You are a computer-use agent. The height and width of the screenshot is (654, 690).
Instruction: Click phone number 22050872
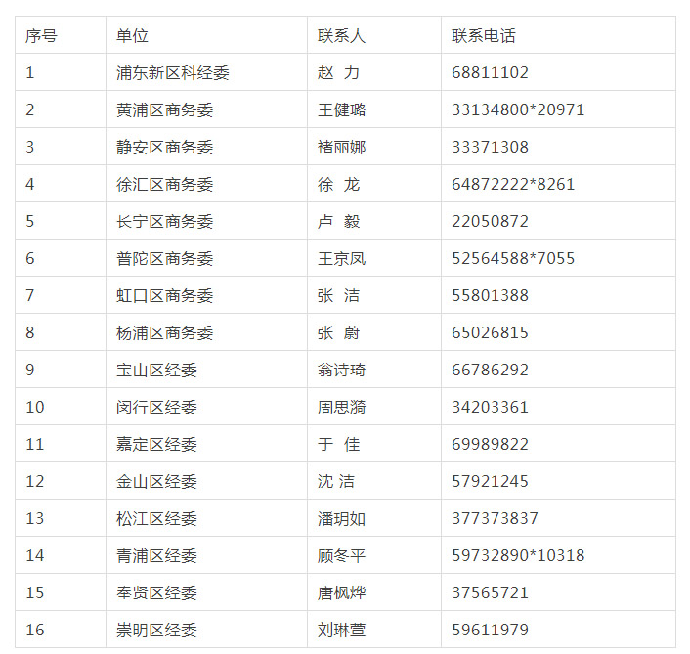click(490, 221)
